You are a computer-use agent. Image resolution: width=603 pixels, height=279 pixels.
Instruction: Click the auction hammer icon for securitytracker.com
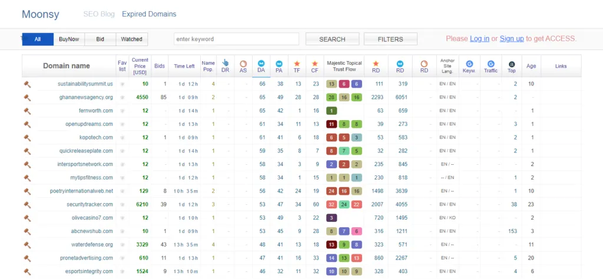point(26,204)
